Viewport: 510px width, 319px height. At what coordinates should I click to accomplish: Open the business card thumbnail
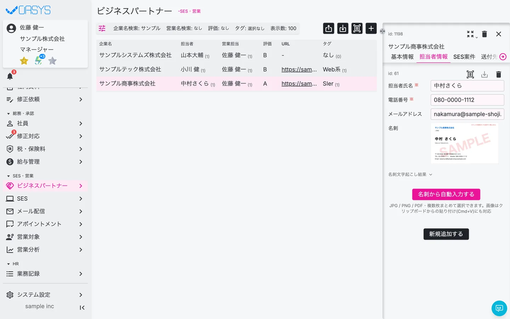coord(465,143)
